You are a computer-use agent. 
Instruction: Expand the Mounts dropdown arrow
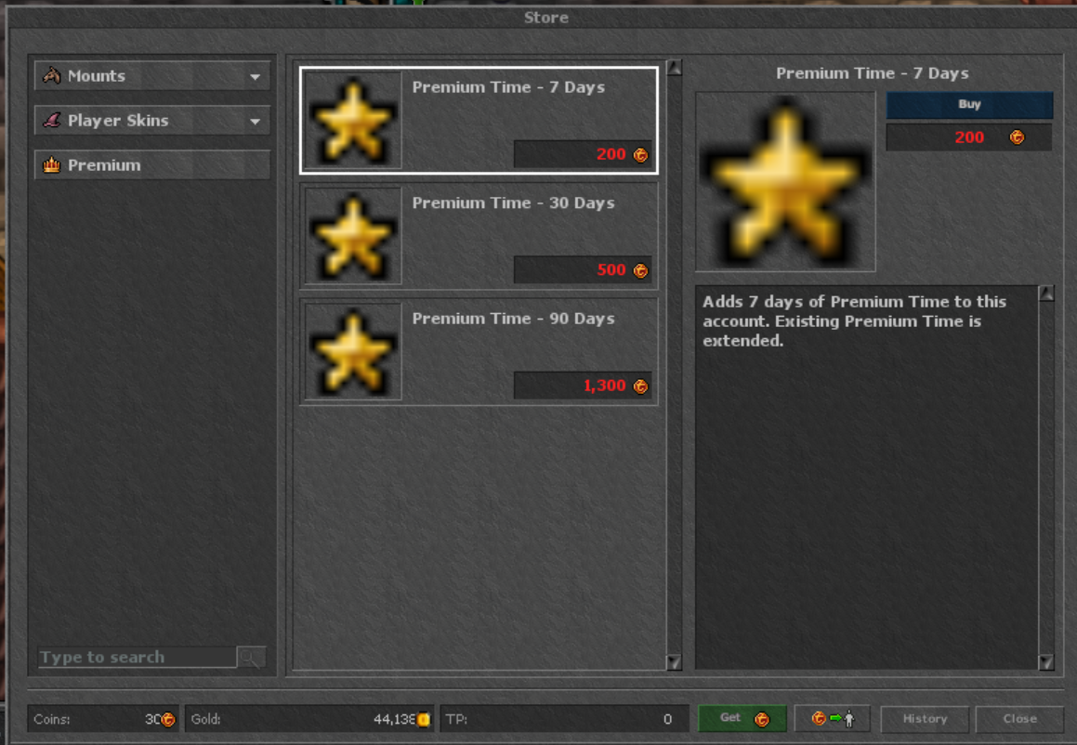pos(255,77)
